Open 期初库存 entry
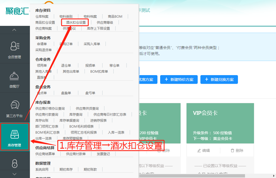Screen dimensions: 276x178 [66, 170]
